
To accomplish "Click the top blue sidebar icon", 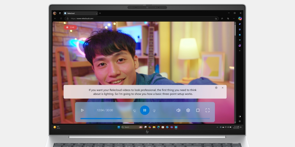I will click(x=240, y=24).
